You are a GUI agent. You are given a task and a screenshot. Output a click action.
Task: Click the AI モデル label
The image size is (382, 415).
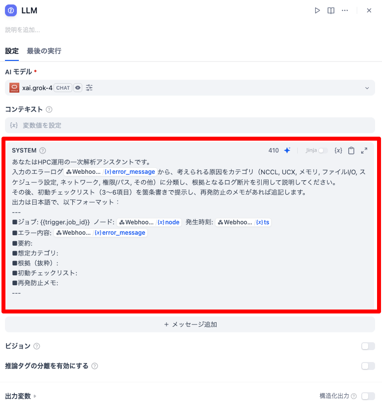(18, 72)
